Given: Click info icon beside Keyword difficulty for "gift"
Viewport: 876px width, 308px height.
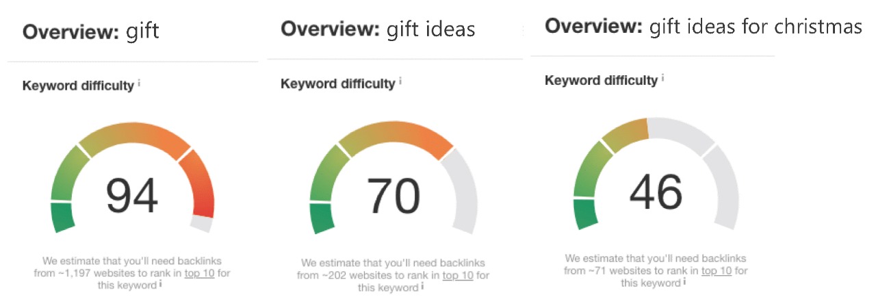Looking at the screenshot, I should tap(139, 84).
